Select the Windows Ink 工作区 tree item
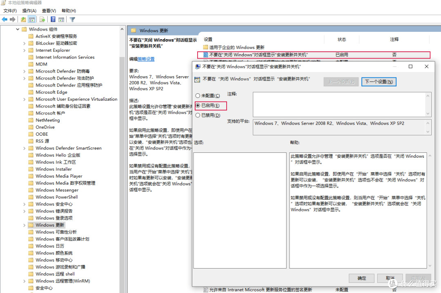The height and width of the screenshot is (293, 441). (x=56, y=162)
